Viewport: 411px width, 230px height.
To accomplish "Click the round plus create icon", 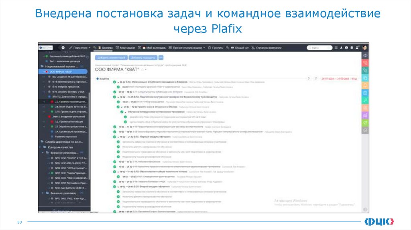I will tap(63, 48).
